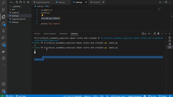Kill the active terminal
Viewport: 173px width, 97px height.
click(158, 33)
